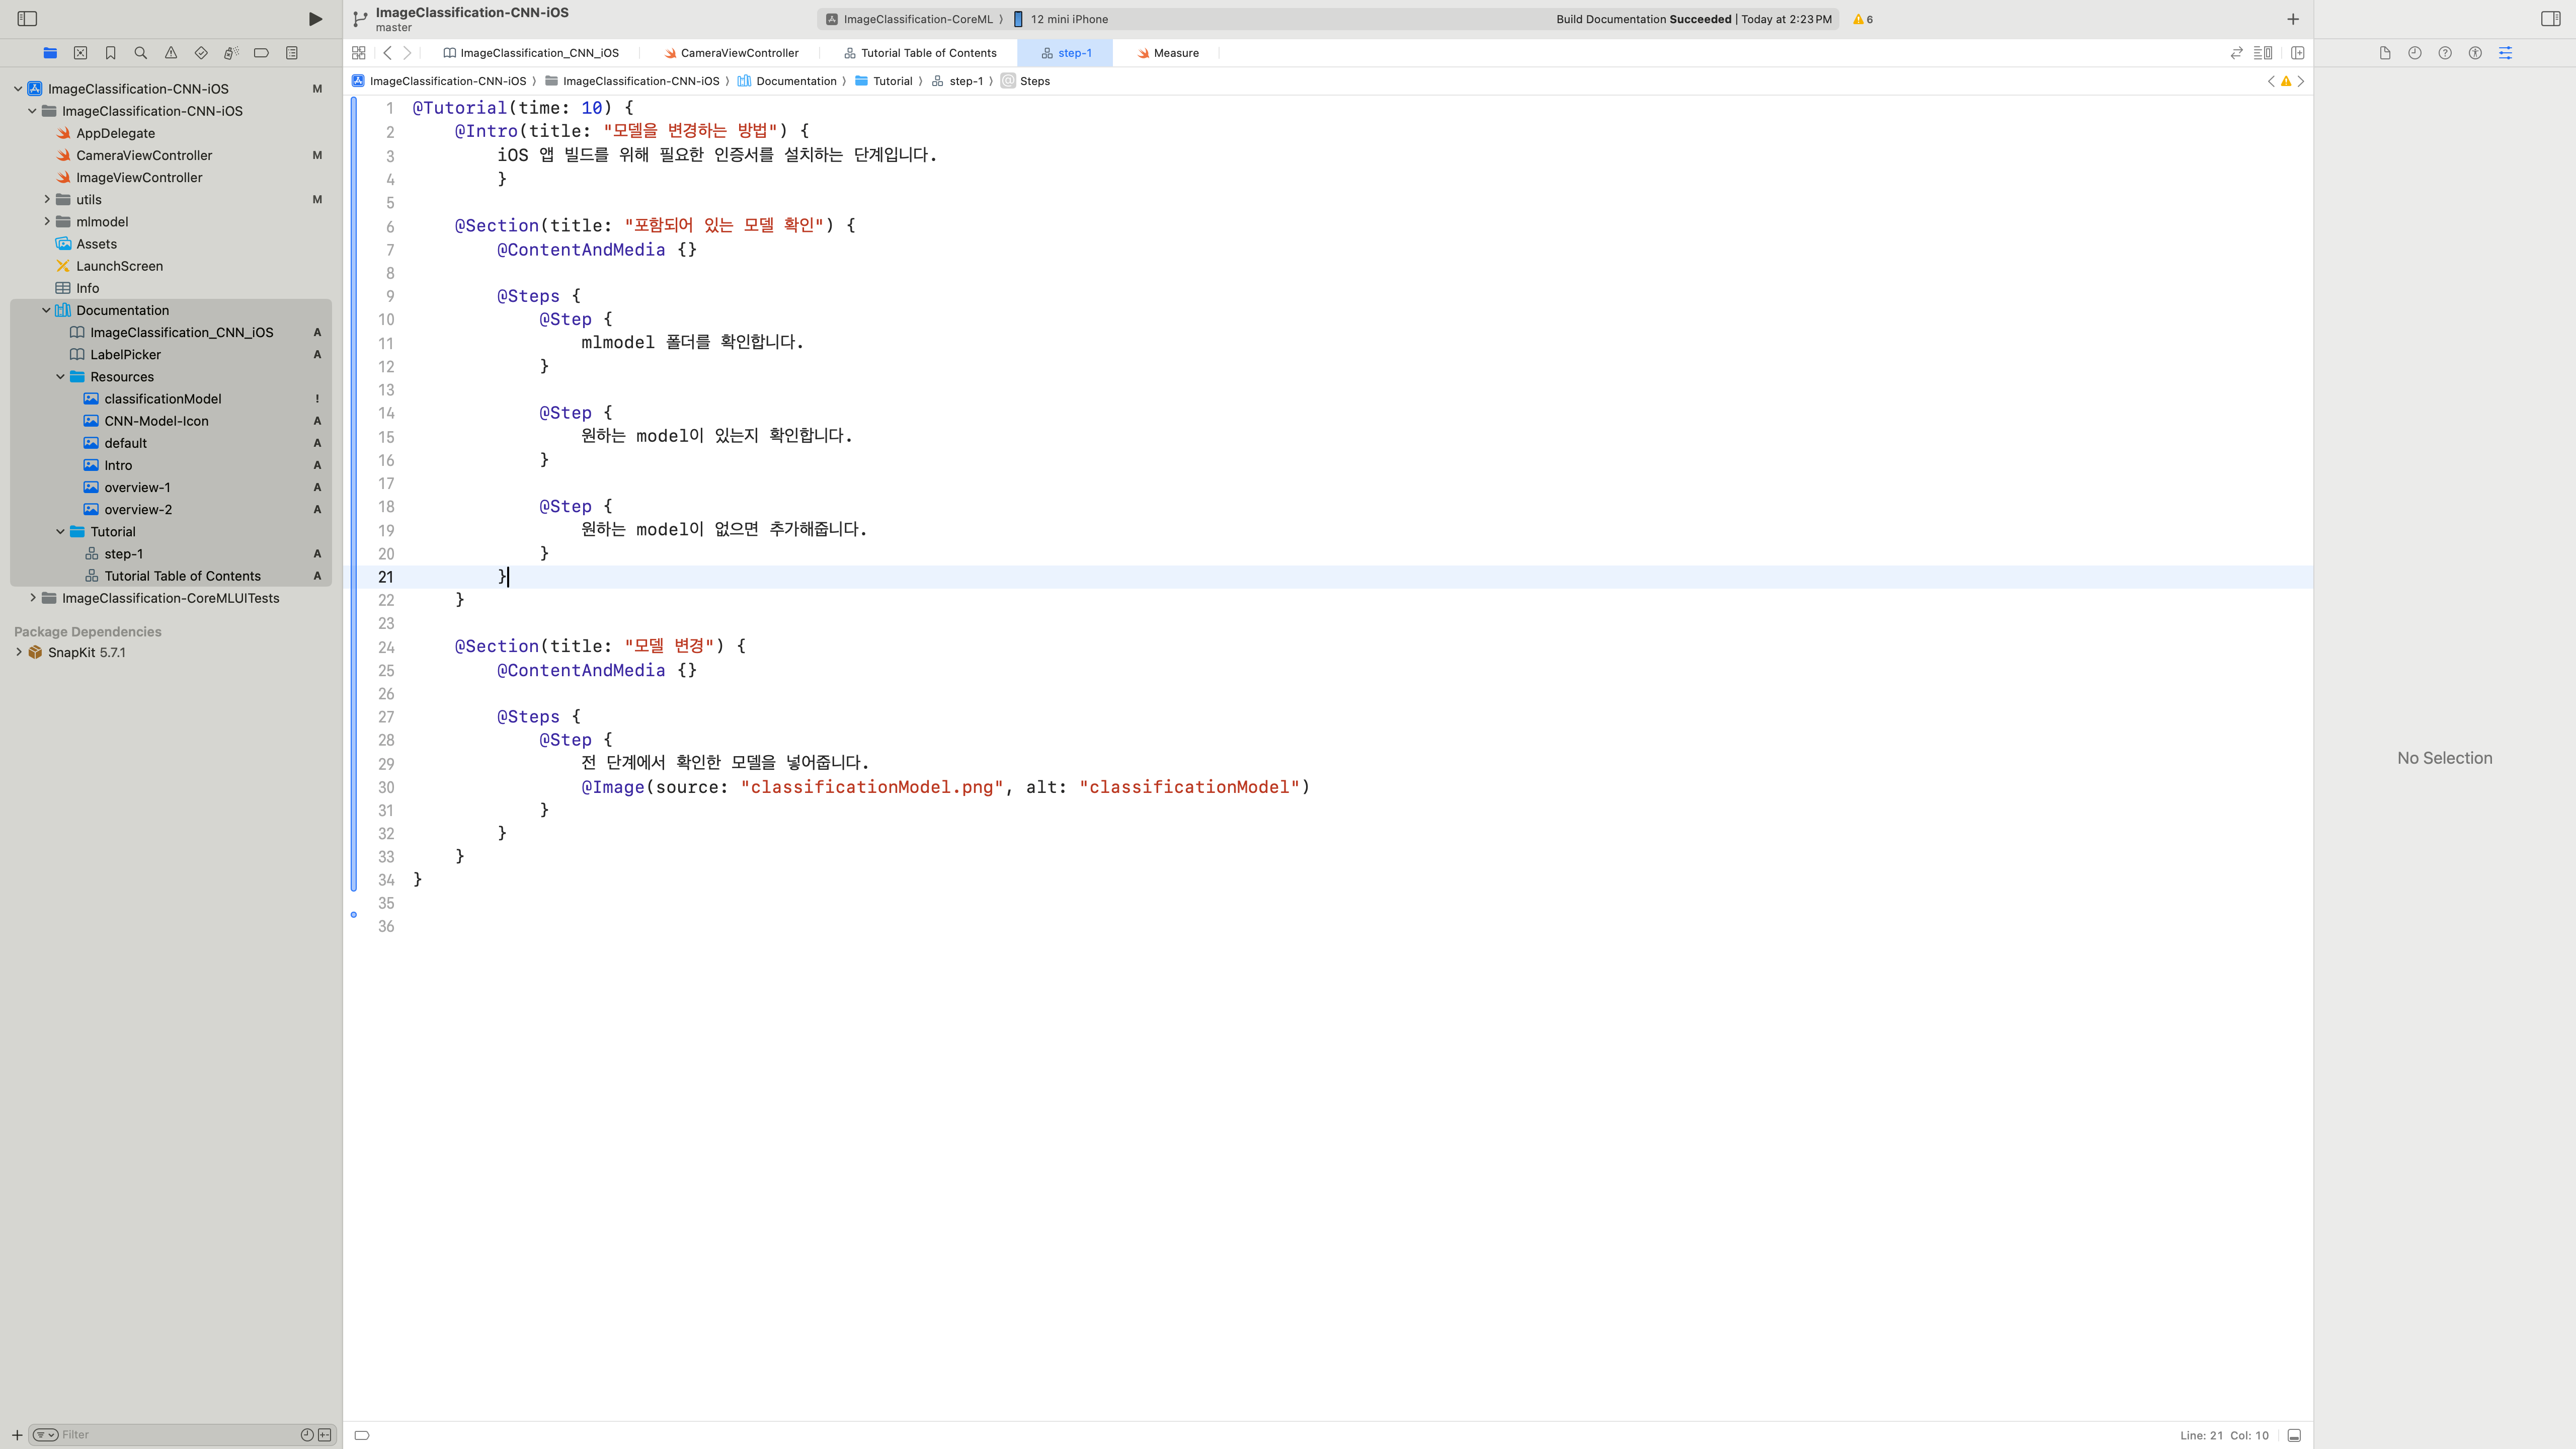Enable code review arrows icon

[x=2237, y=53]
